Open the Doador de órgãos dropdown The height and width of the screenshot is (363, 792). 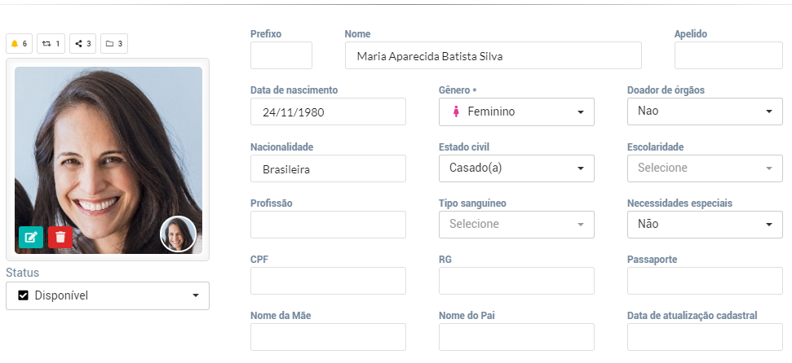click(x=705, y=112)
